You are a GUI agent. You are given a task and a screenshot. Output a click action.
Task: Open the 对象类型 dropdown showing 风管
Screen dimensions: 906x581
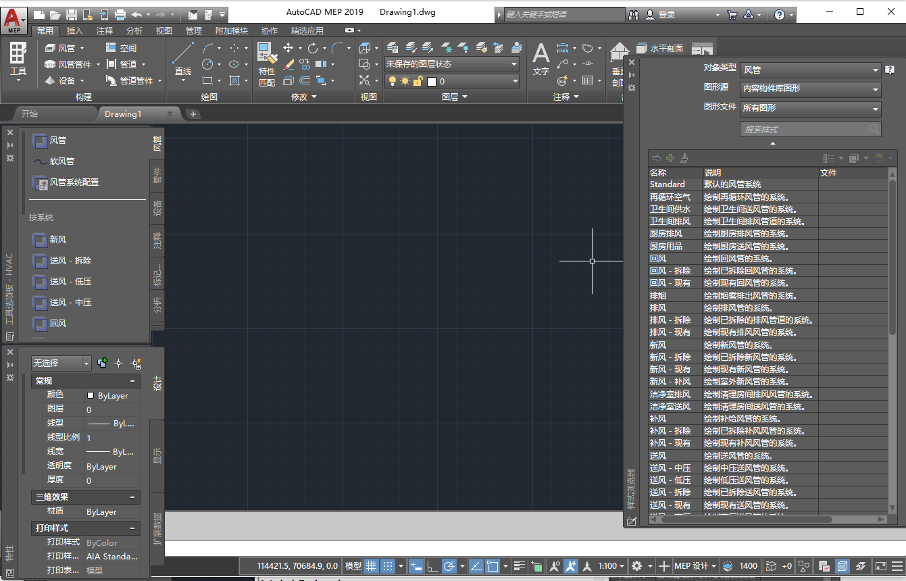coord(809,70)
